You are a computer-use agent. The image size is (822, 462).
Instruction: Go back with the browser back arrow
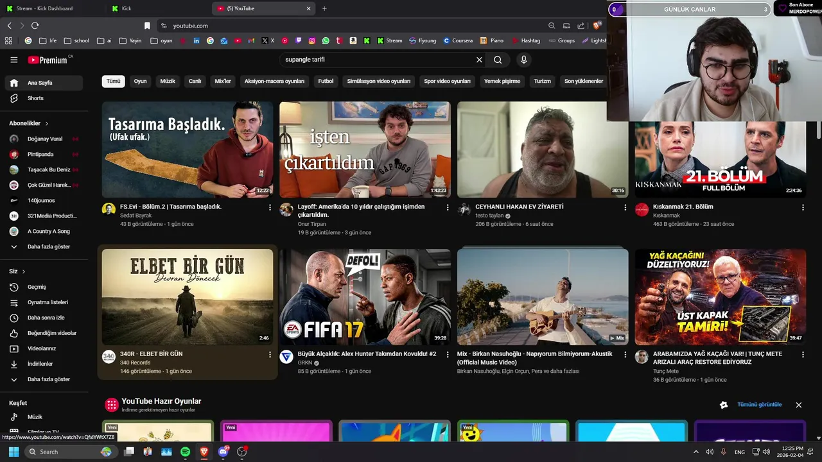pos(9,26)
